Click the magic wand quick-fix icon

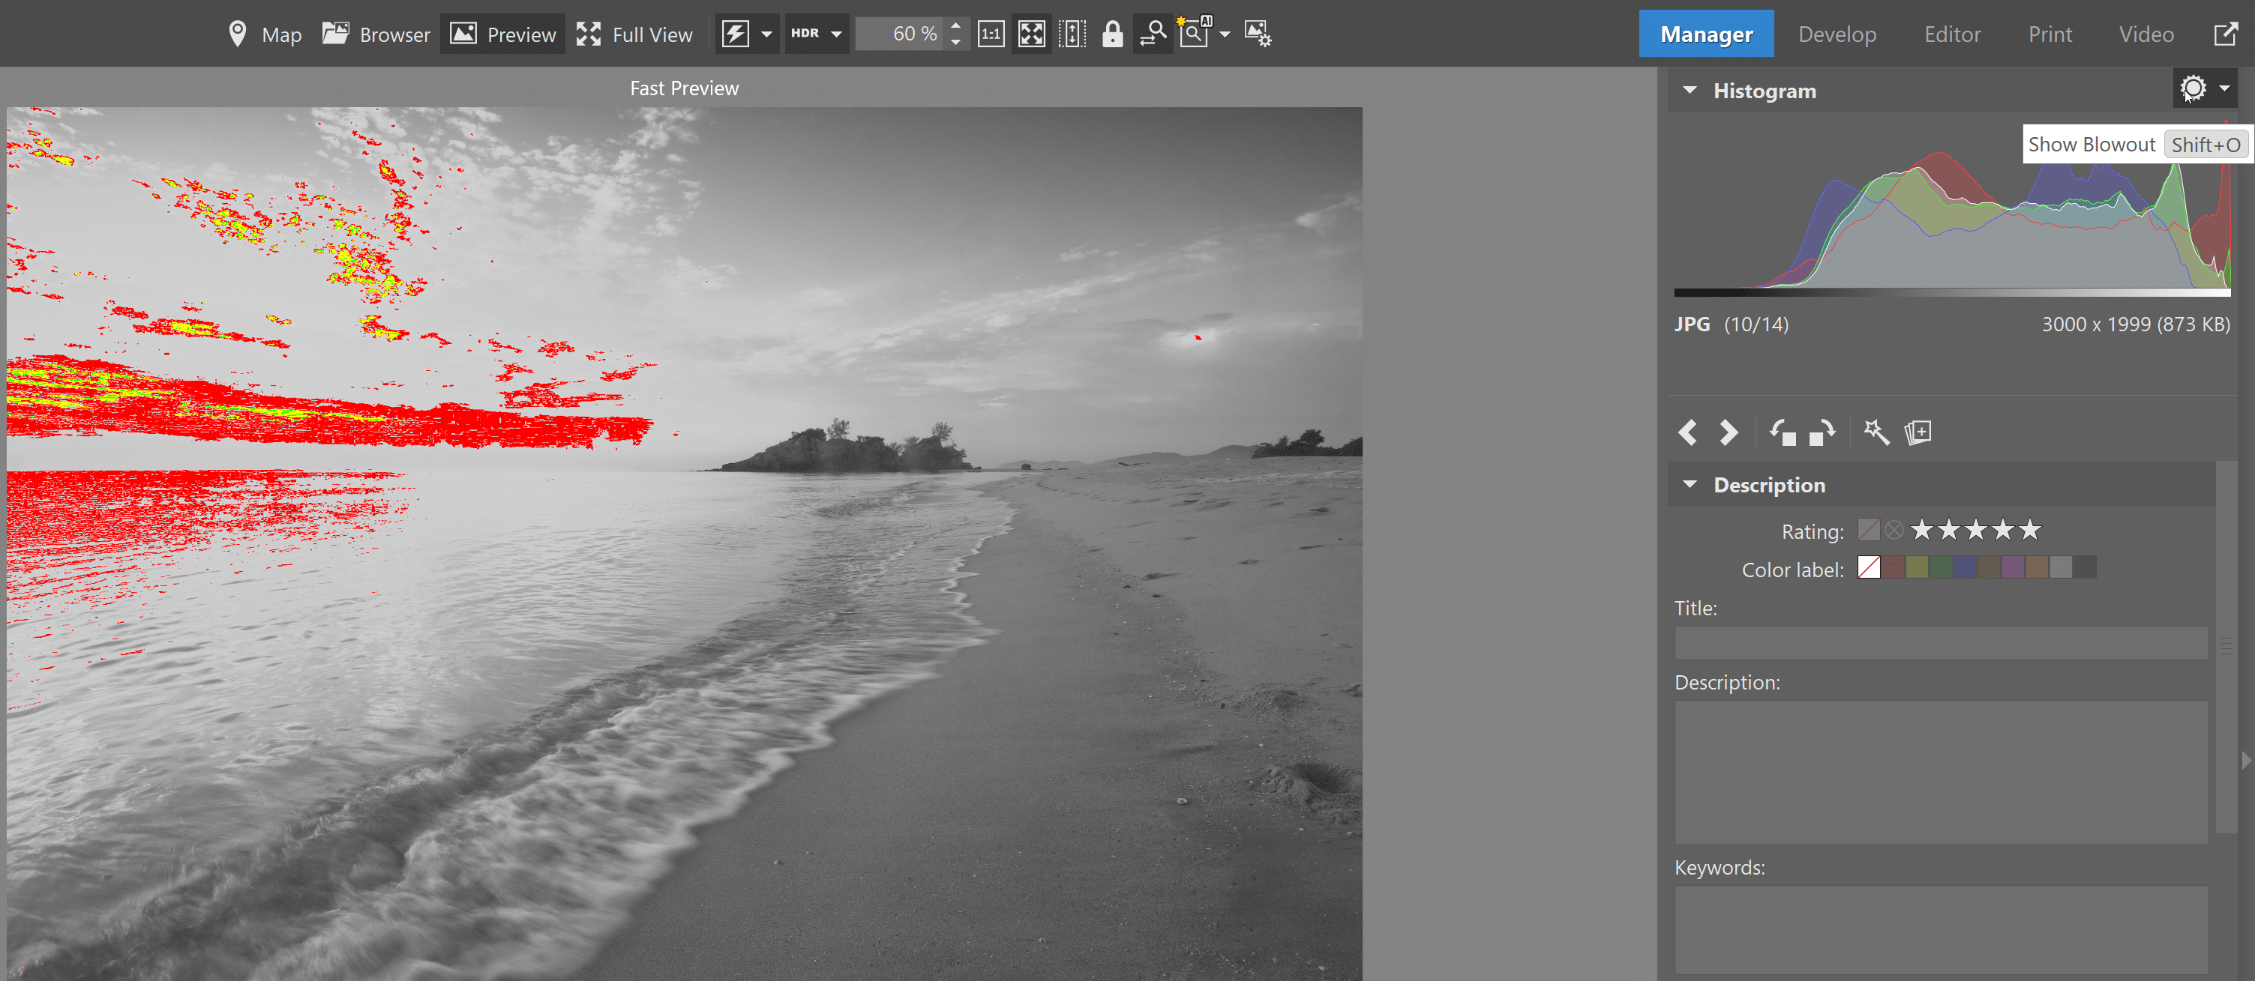pos(1876,432)
